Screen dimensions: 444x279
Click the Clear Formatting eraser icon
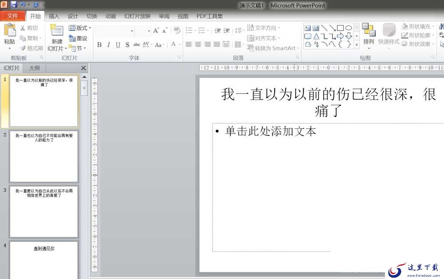coord(177,30)
